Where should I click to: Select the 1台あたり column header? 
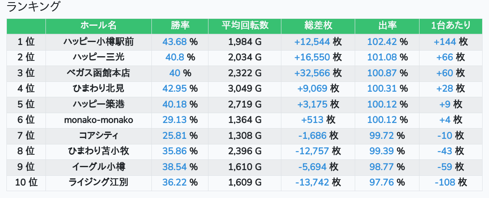pos(451,26)
